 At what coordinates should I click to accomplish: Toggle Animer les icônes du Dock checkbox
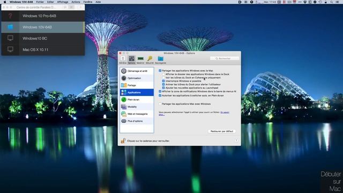[163, 84]
